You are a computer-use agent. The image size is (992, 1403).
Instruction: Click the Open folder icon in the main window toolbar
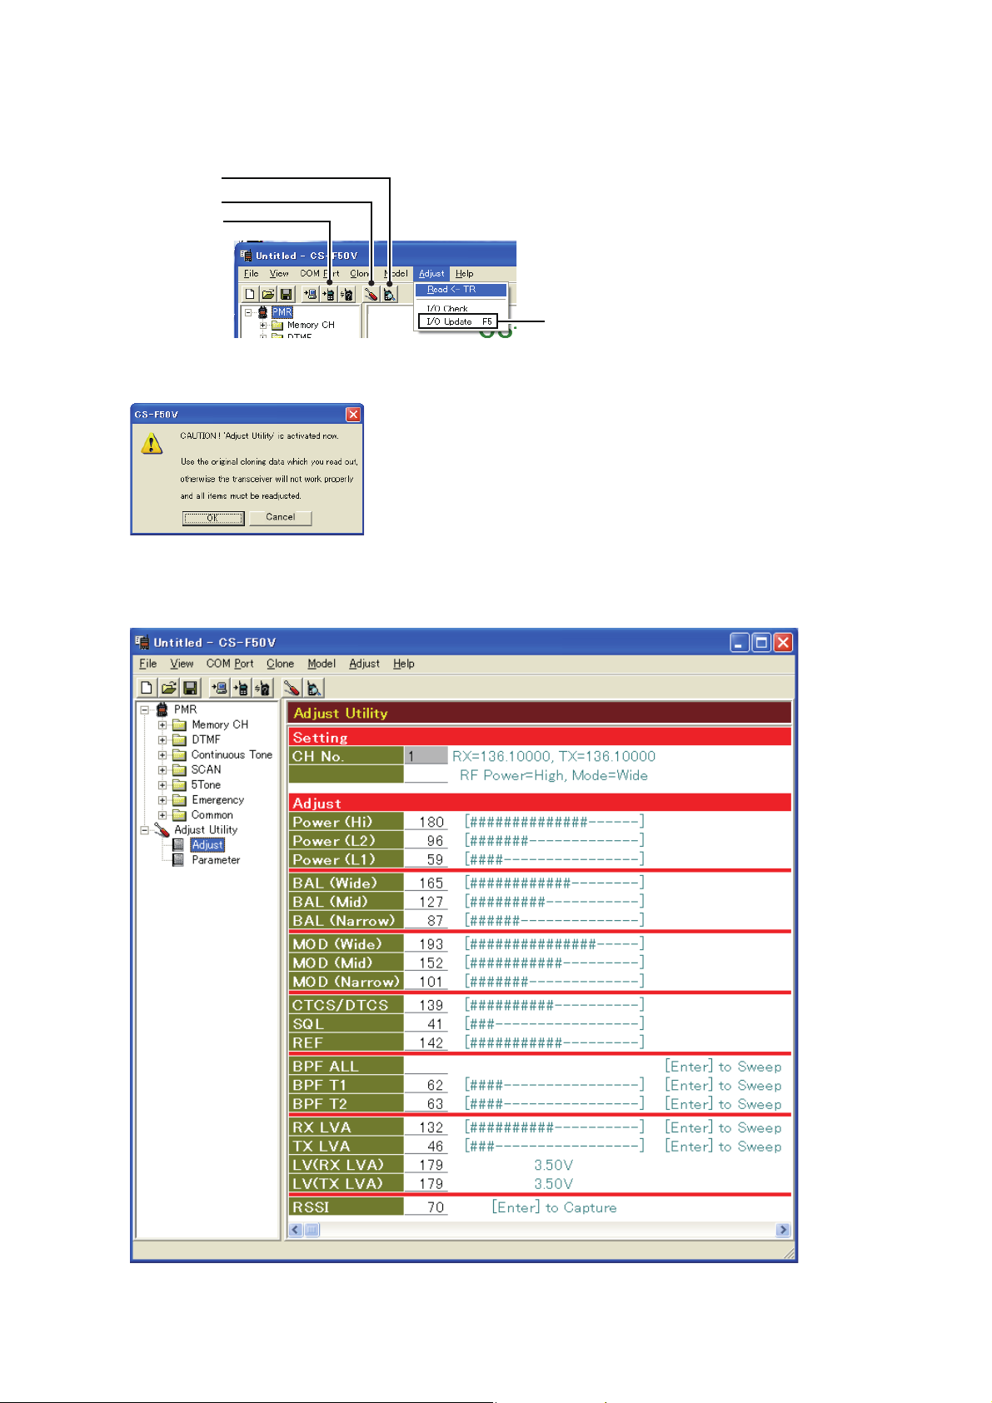click(168, 688)
